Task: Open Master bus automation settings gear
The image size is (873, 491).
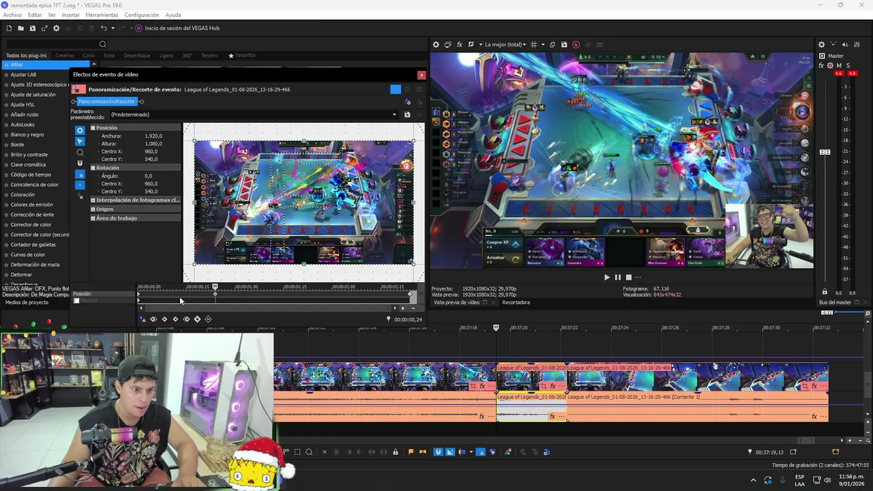Action: pos(830,65)
